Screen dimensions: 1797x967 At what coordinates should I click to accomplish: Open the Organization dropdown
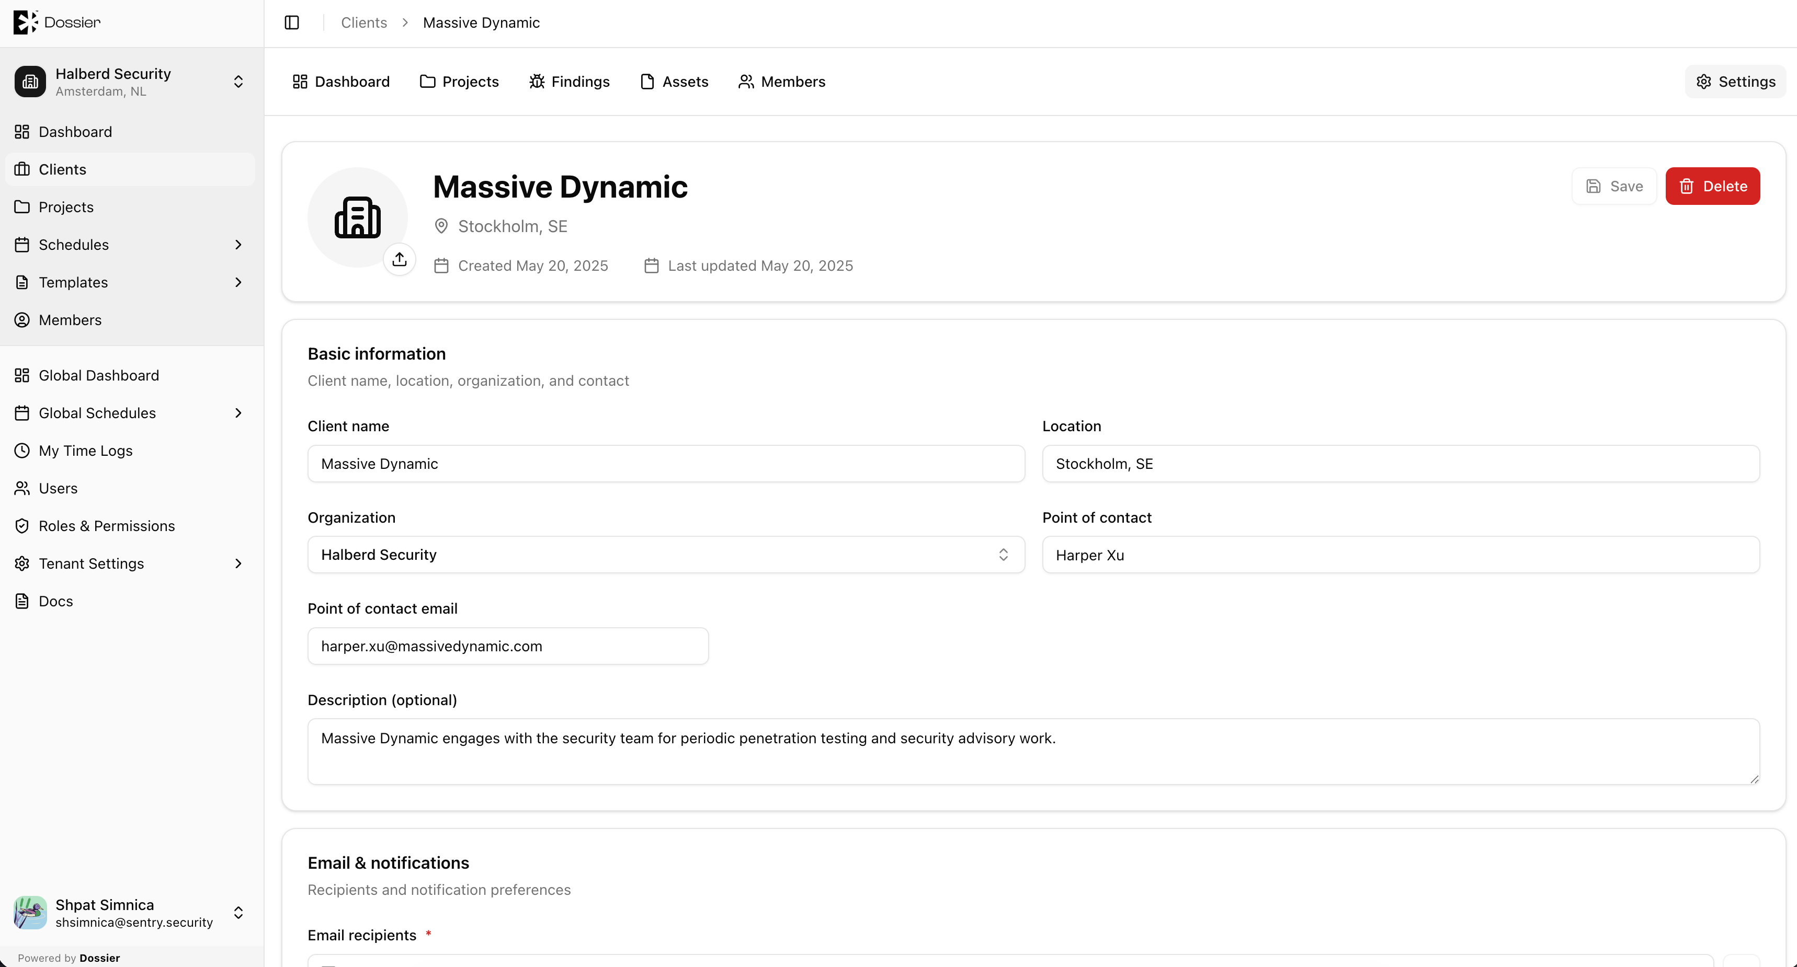pyautogui.click(x=666, y=555)
